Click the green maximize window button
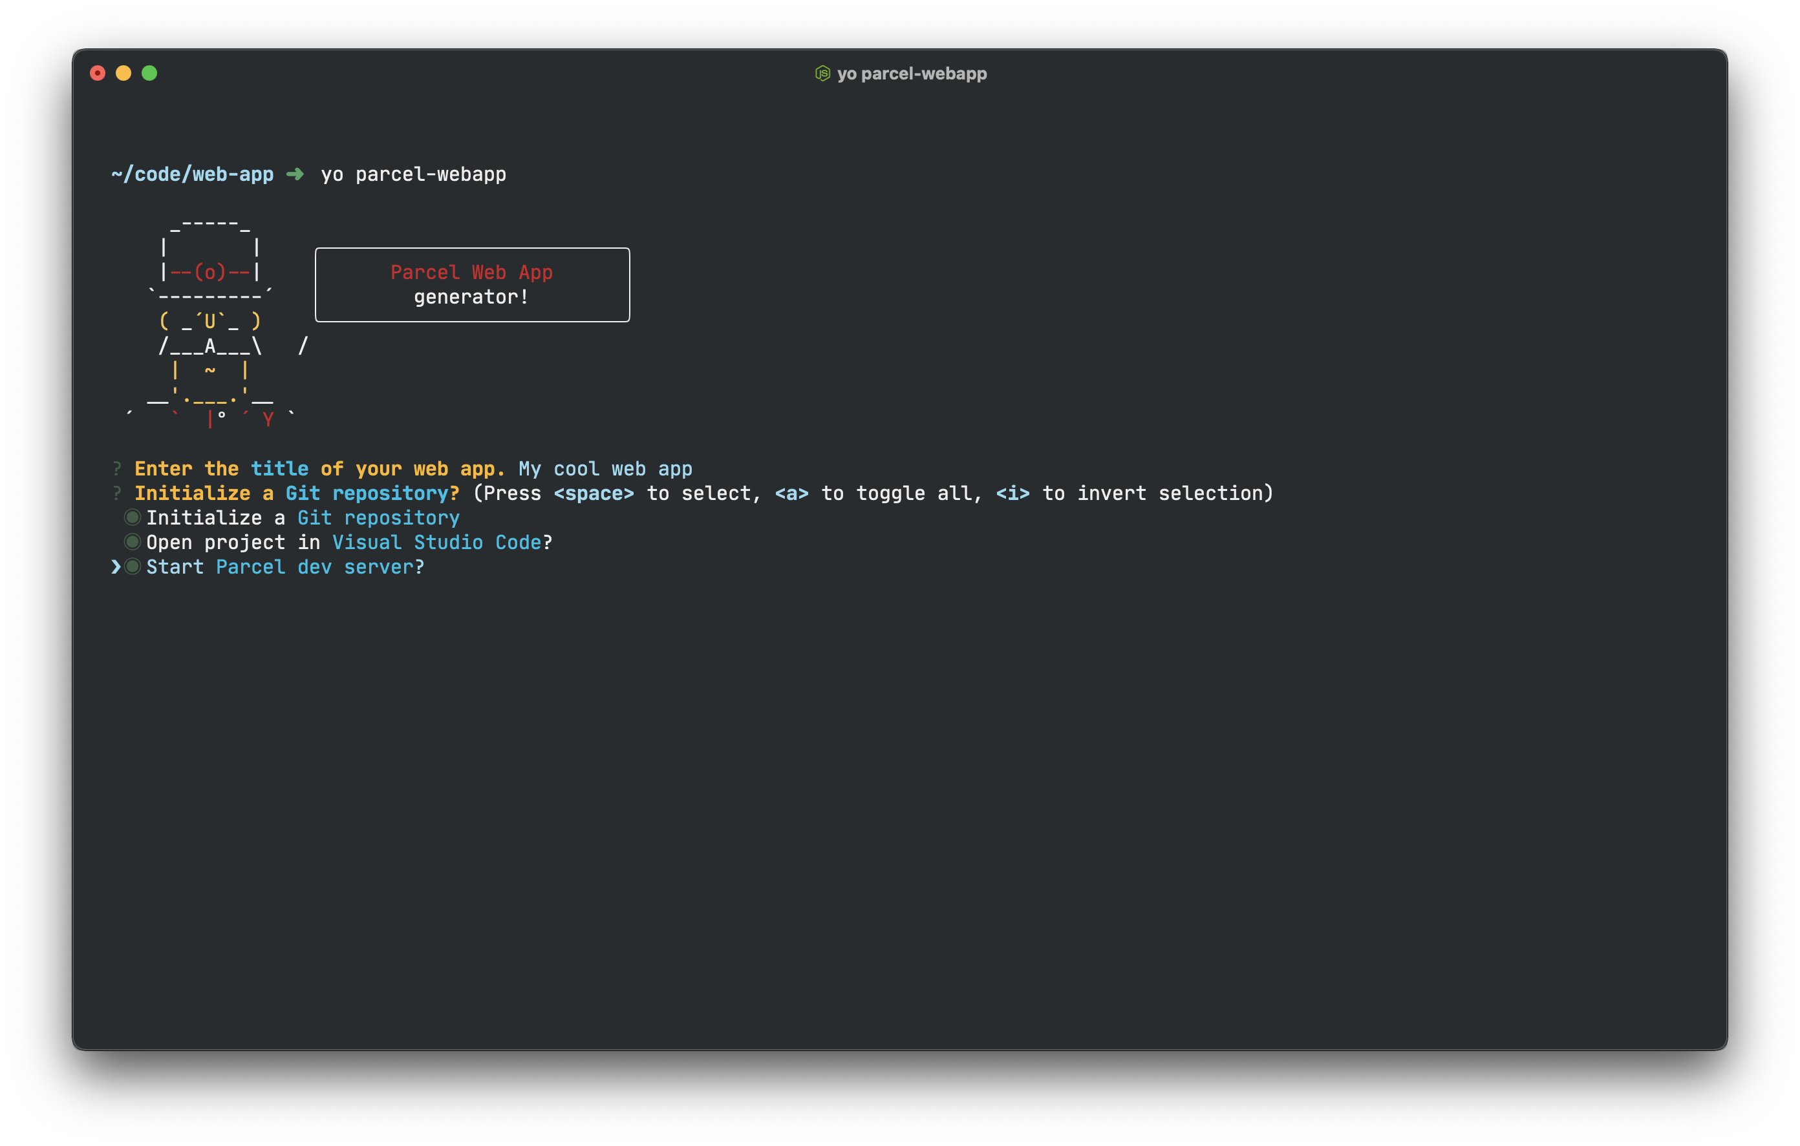Image resolution: width=1800 pixels, height=1146 pixels. pos(149,73)
